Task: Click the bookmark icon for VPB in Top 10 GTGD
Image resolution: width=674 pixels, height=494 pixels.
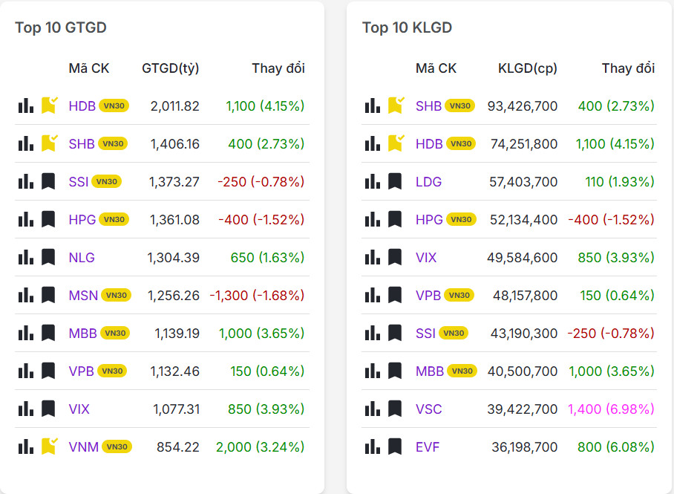Action: click(48, 371)
